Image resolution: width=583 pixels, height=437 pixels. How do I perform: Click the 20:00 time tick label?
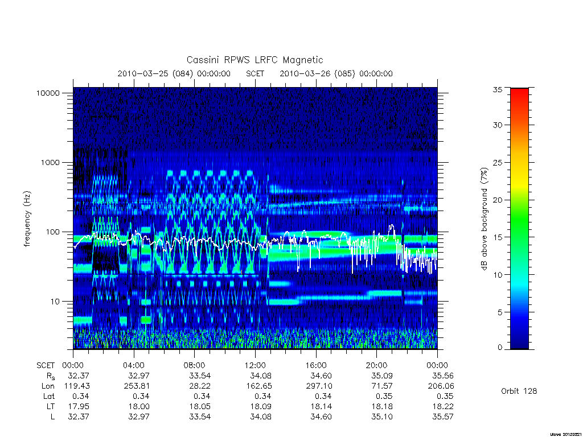376,366
